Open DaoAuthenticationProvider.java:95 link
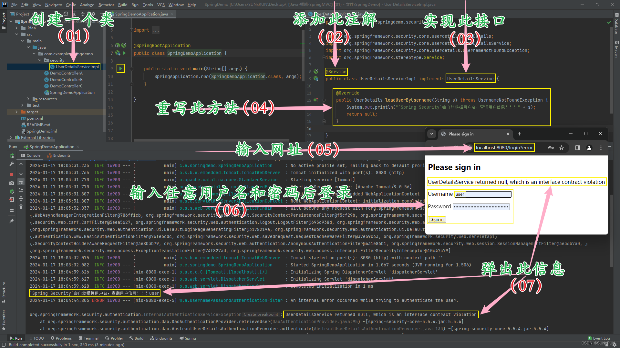The width and height of the screenshot is (620, 348). click(x=315, y=322)
